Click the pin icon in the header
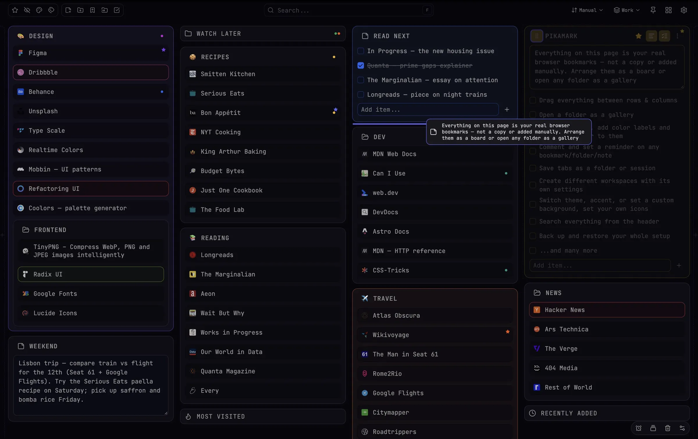Viewport: 698px width, 439px height. pyautogui.click(x=653, y=10)
